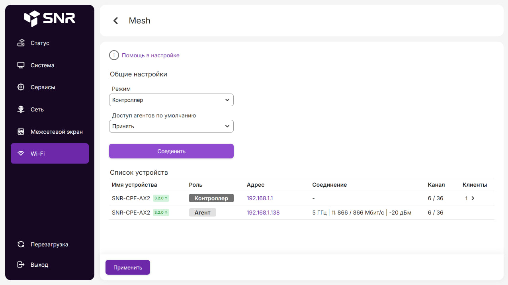Click the firewall icon next to Межсетевой экран

21,132
